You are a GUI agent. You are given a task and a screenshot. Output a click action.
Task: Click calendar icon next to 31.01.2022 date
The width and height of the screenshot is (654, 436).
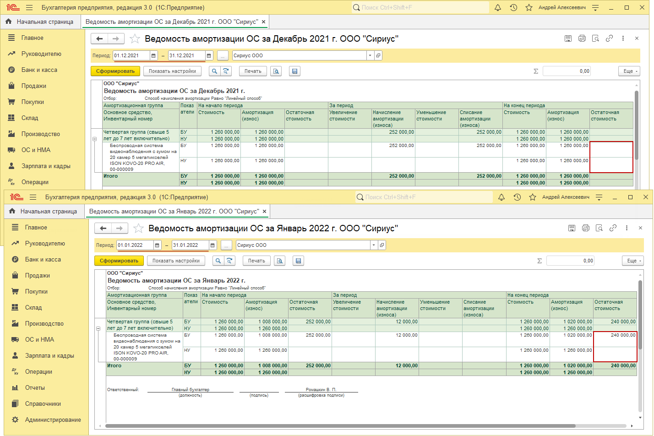[x=213, y=245]
